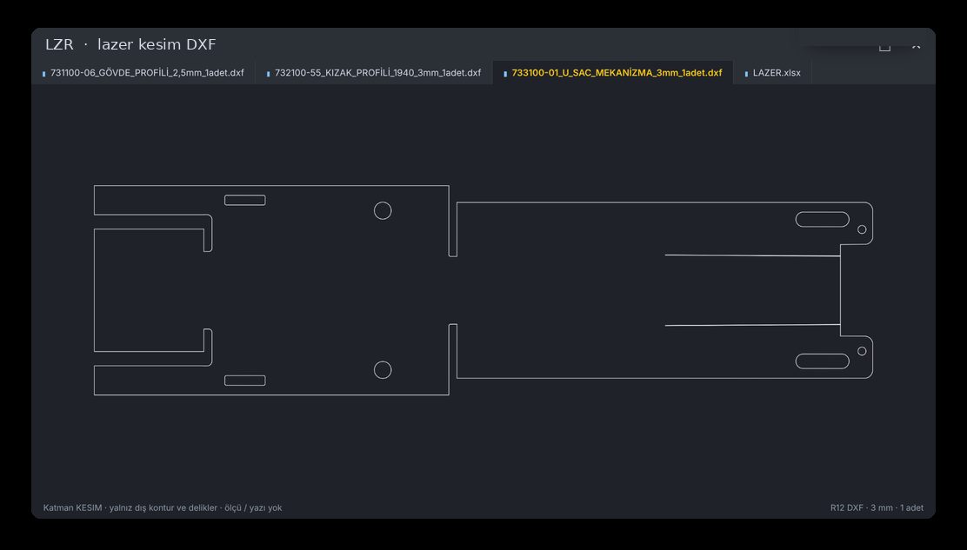The width and height of the screenshot is (967, 550).
Task: Click the Katman KESIM status text
Action: pos(163,508)
